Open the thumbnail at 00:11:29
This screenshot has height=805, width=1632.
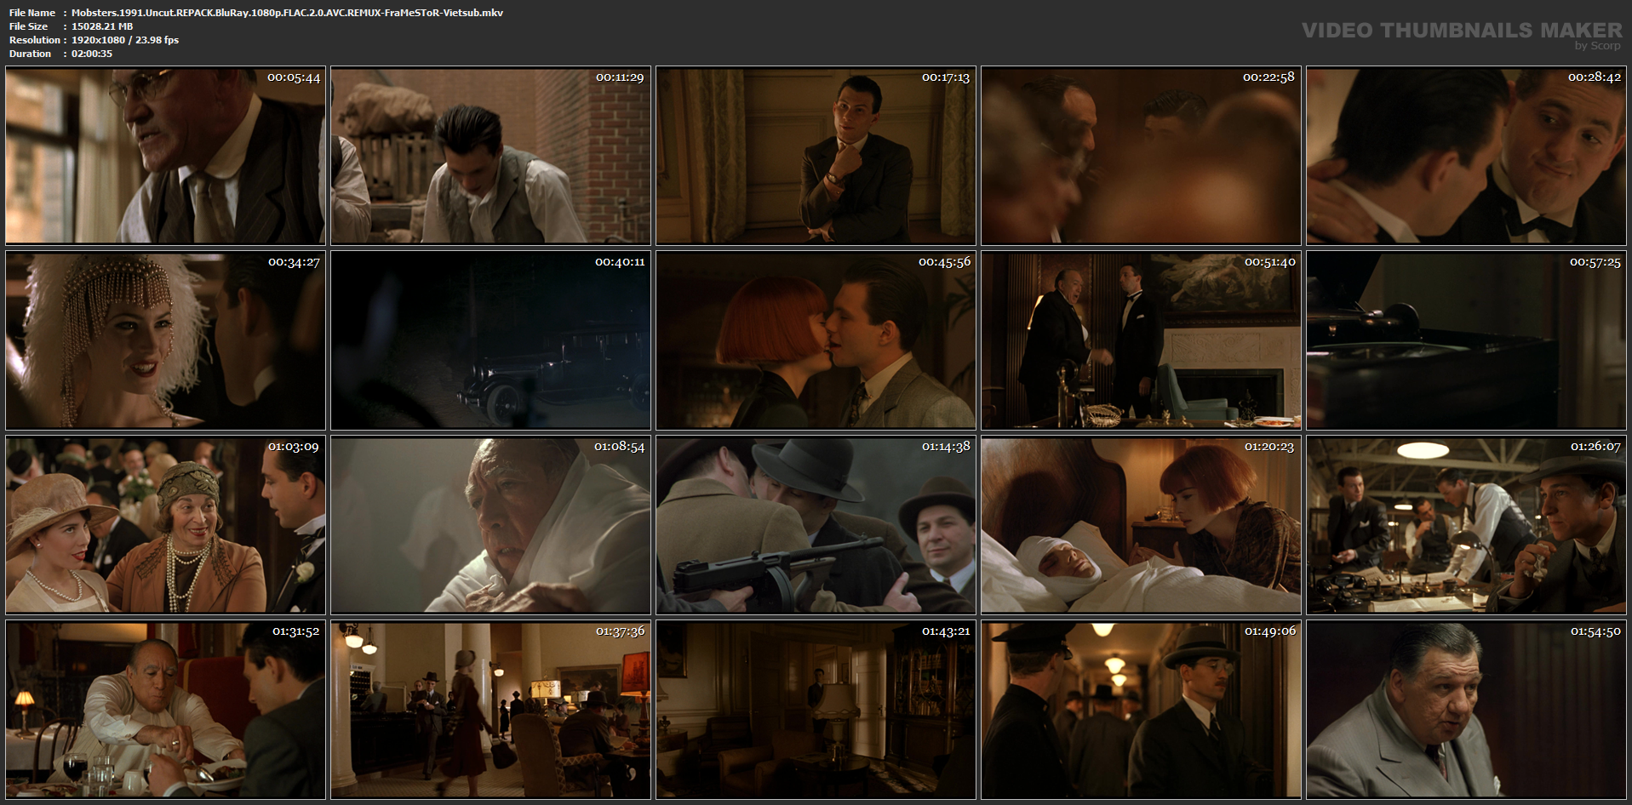(490, 156)
